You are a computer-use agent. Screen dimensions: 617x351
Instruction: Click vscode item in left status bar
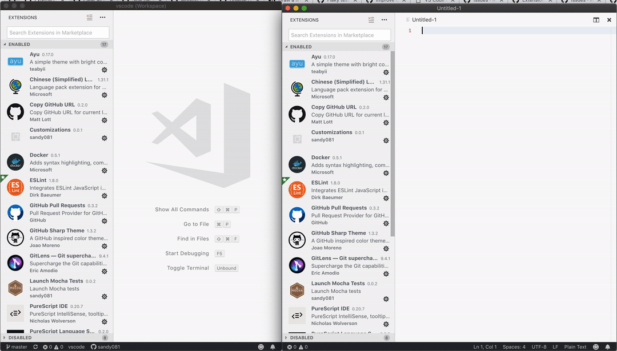point(77,346)
